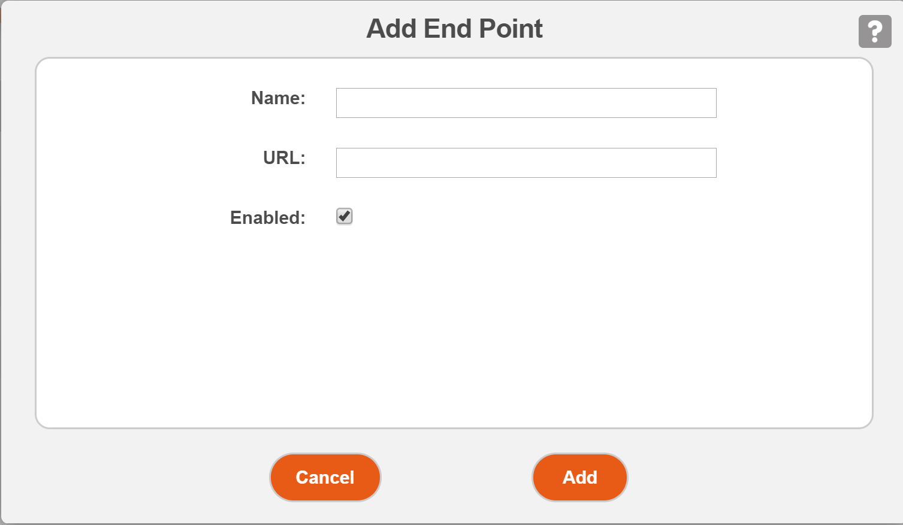This screenshot has width=903, height=525.
Task: Click the "Enabled:" label text
Action: click(267, 218)
